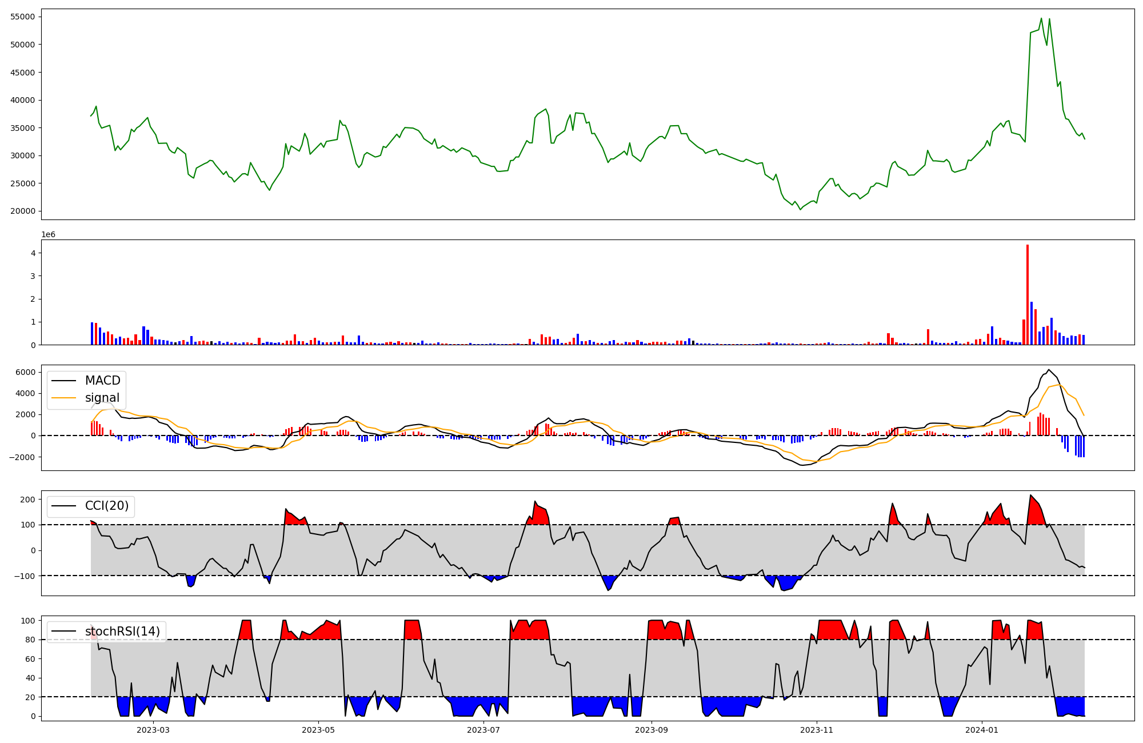
Task: Click the 2023-05 x-axis date label
Action: [318, 730]
